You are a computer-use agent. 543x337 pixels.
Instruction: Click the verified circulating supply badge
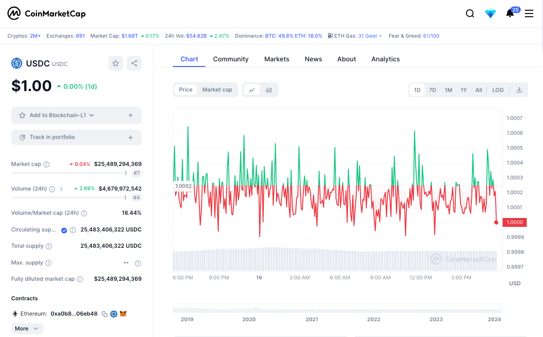click(64, 230)
